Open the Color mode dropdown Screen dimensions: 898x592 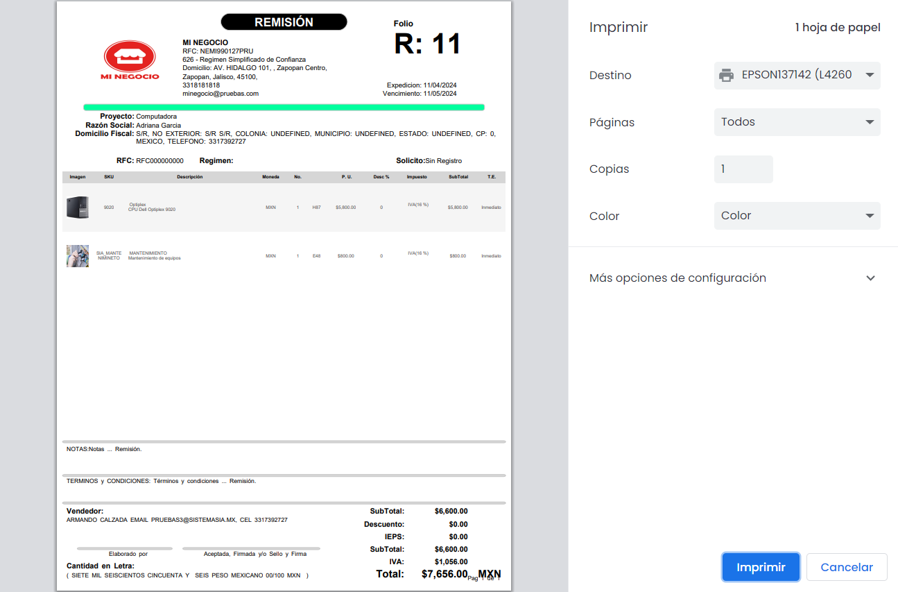(x=797, y=216)
